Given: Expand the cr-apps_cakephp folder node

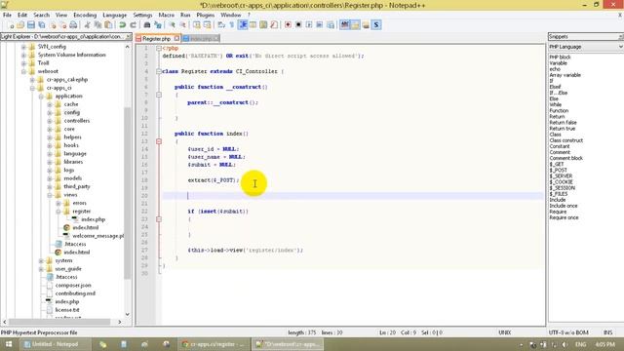Looking at the screenshot, I should click(x=32, y=80).
